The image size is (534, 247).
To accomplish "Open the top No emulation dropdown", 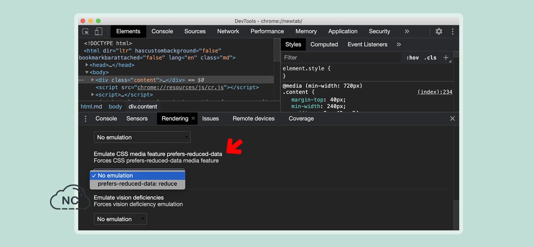I will point(142,137).
